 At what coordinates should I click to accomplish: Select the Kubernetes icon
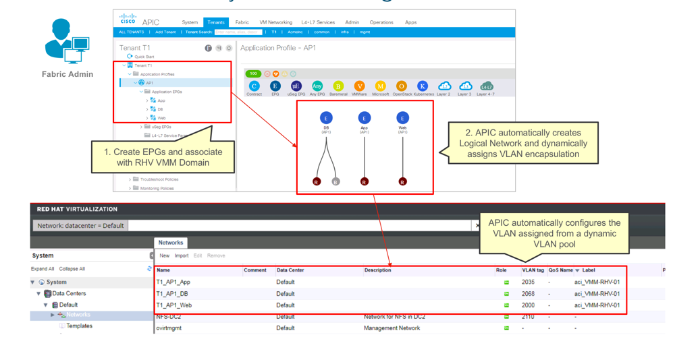(423, 86)
